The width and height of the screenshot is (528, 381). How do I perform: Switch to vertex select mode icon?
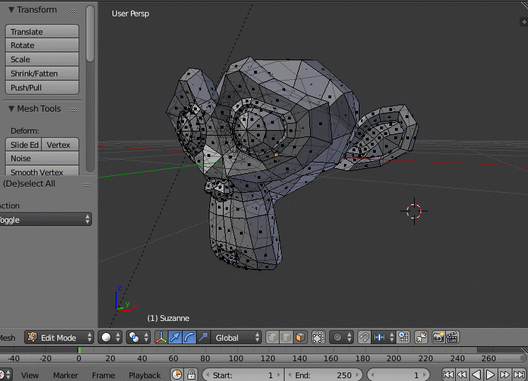(x=272, y=337)
